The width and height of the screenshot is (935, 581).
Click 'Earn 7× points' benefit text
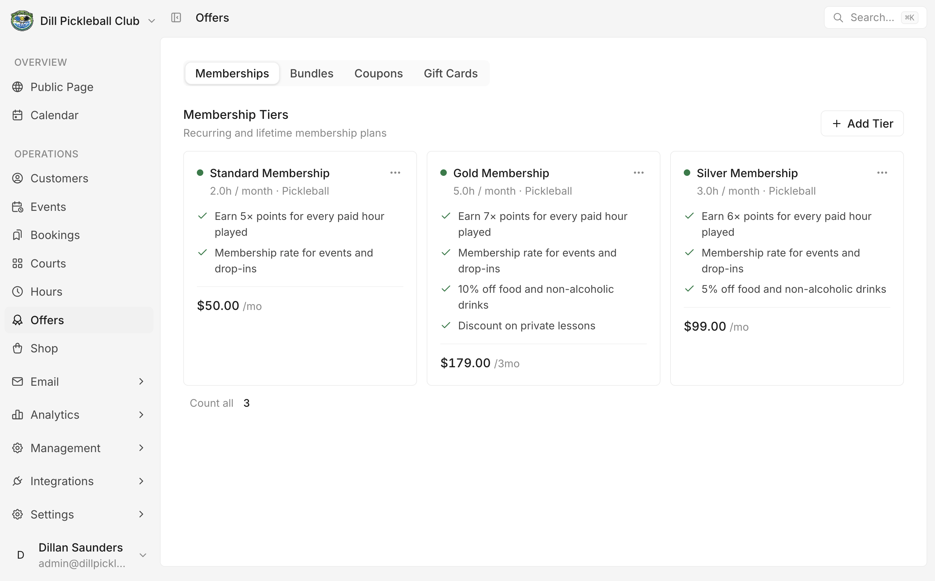coord(542,224)
